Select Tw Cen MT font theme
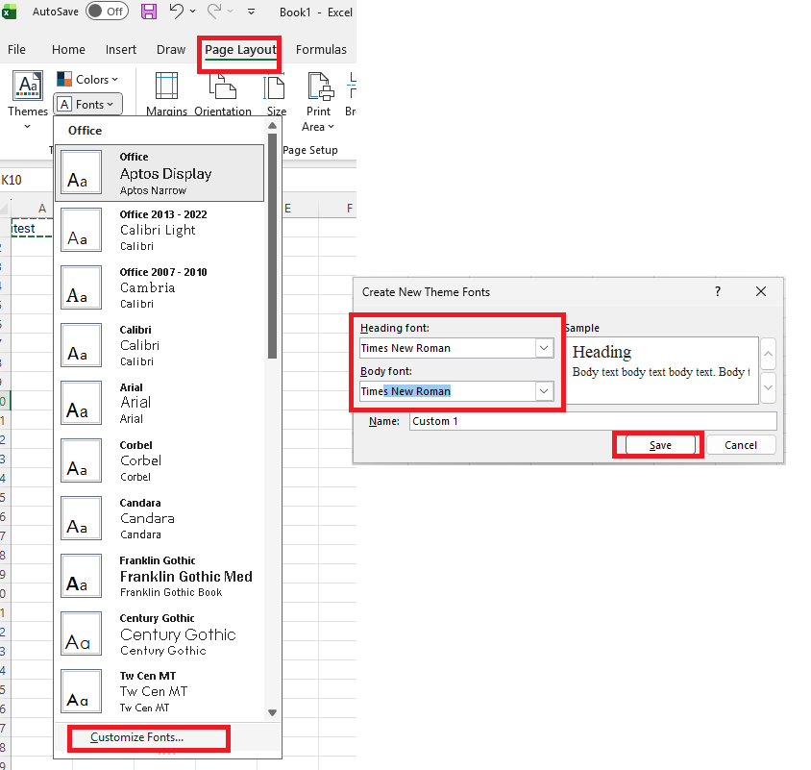The image size is (811, 770). [x=160, y=691]
